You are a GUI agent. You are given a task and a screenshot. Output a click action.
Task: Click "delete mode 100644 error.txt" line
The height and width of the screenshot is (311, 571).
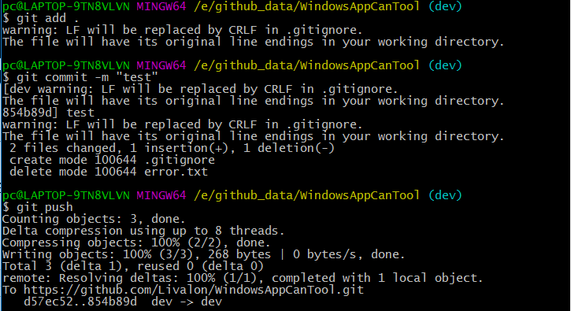[x=109, y=172]
